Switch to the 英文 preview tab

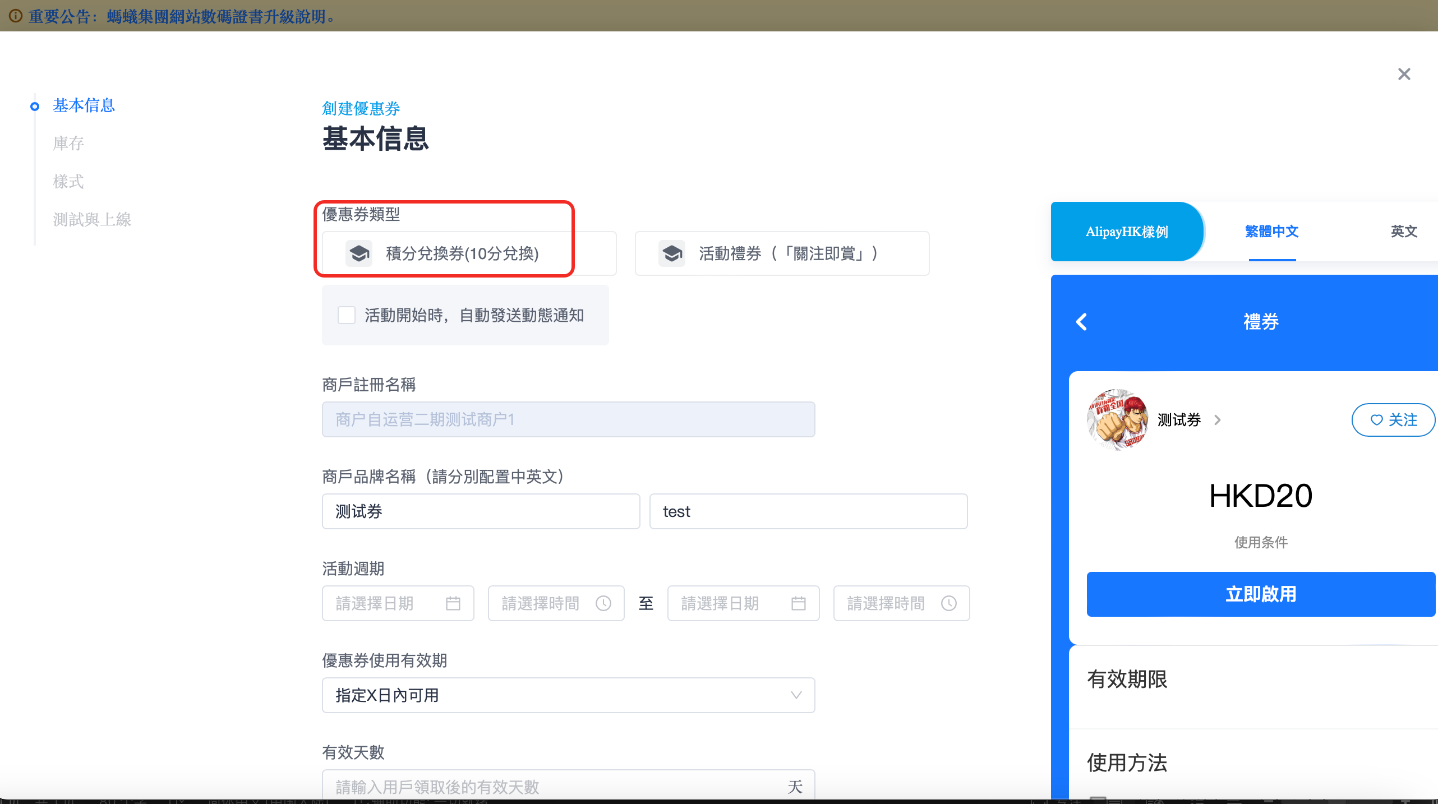1403,232
